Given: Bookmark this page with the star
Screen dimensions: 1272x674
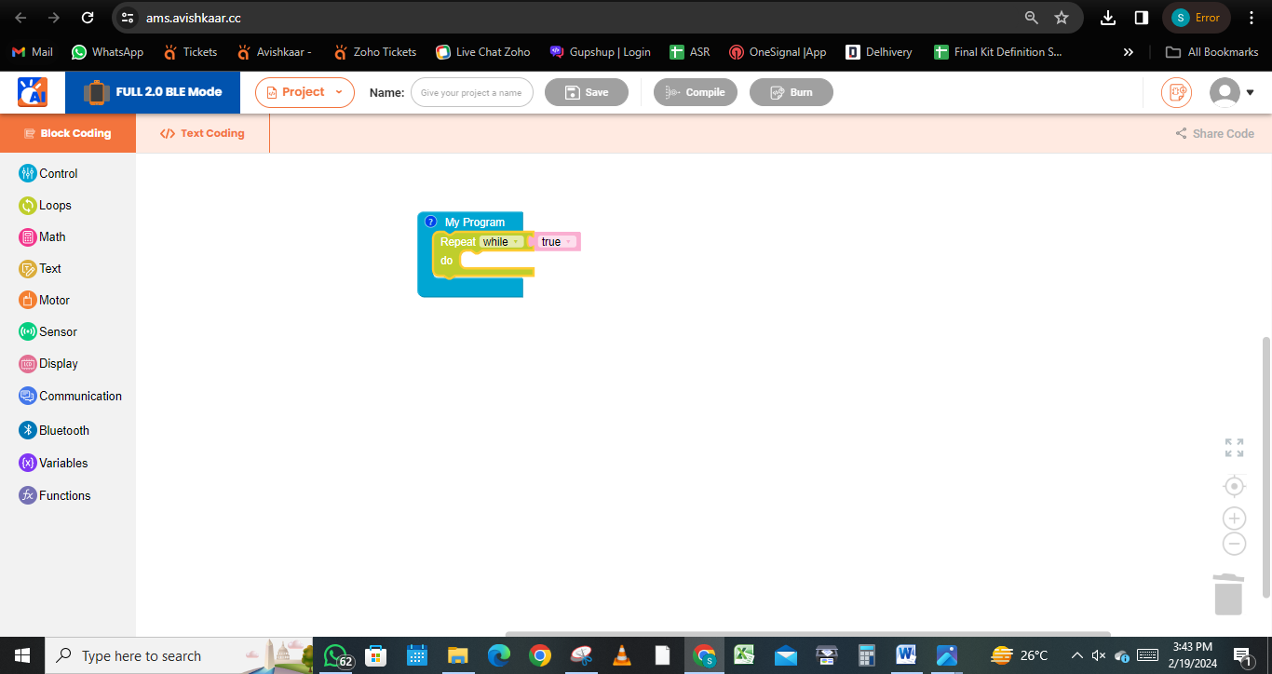Looking at the screenshot, I should click(x=1061, y=18).
